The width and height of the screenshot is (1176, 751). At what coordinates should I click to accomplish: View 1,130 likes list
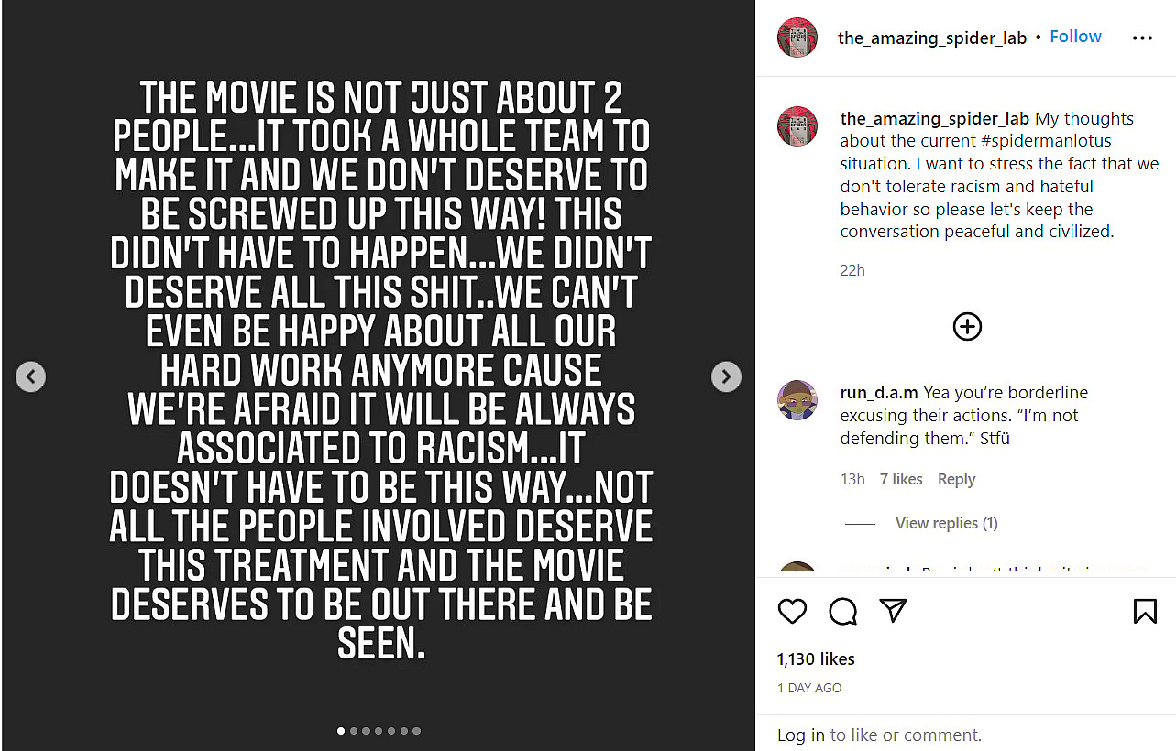coord(816,659)
